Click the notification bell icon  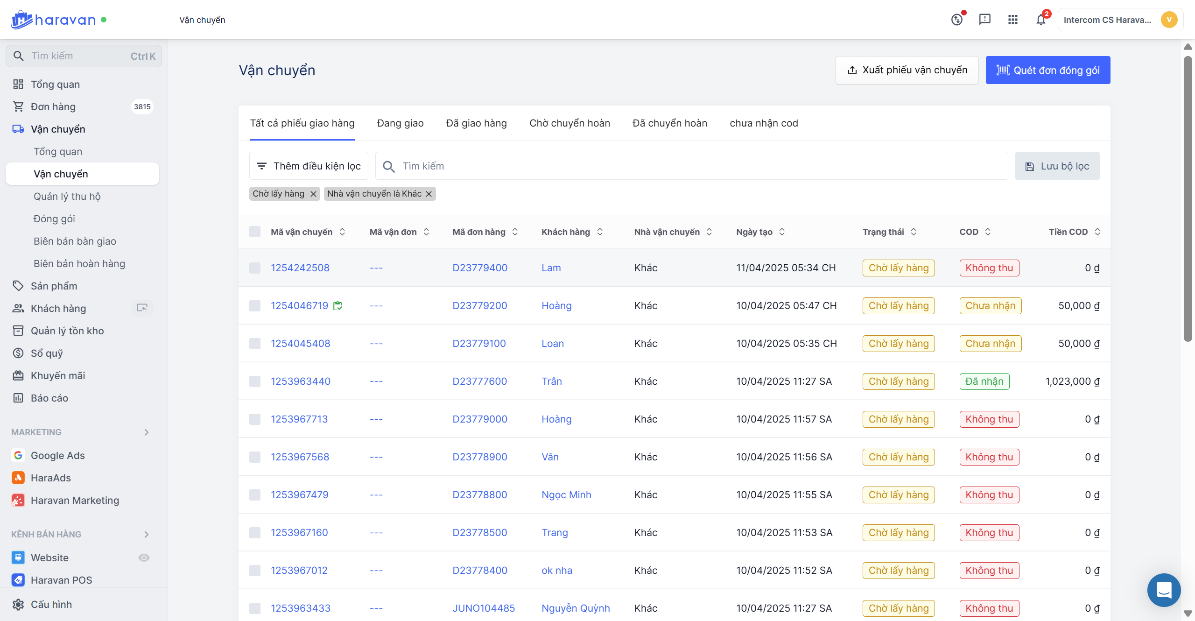coord(1040,20)
